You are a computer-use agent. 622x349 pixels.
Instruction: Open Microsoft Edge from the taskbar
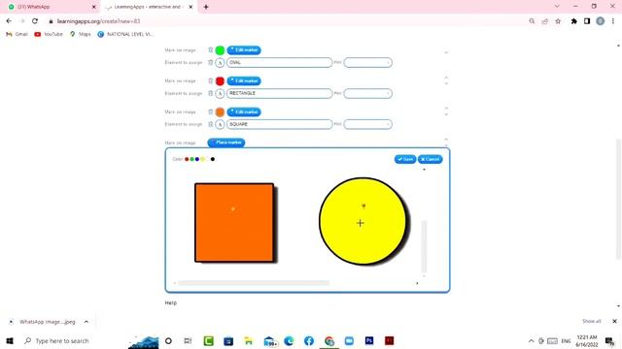tap(289, 340)
